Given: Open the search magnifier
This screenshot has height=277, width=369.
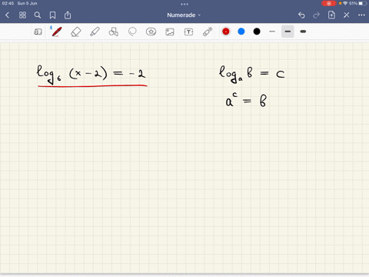Looking at the screenshot, I should (x=38, y=15).
